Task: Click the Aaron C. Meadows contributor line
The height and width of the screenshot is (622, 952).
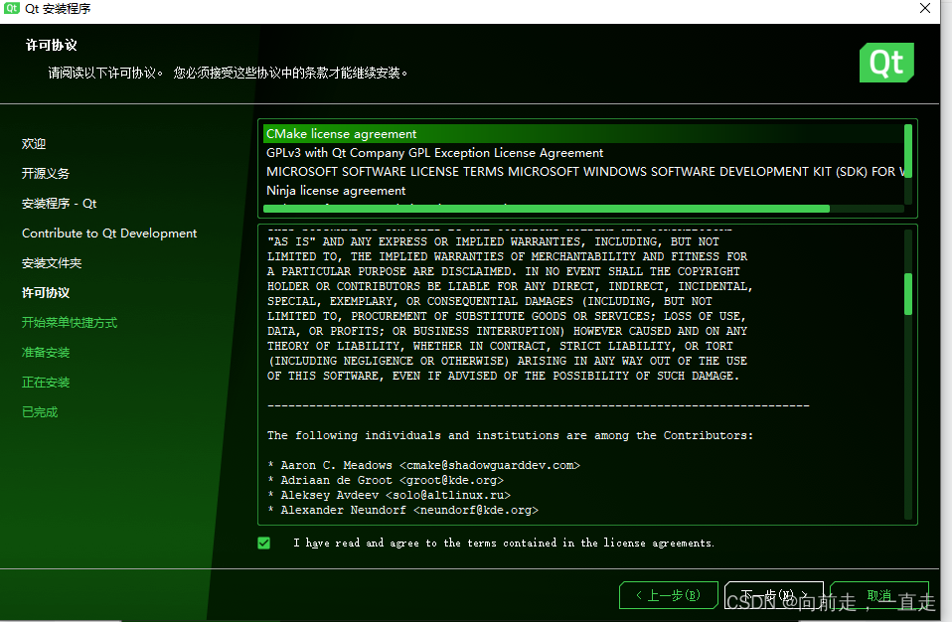Action: (x=423, y=465)
